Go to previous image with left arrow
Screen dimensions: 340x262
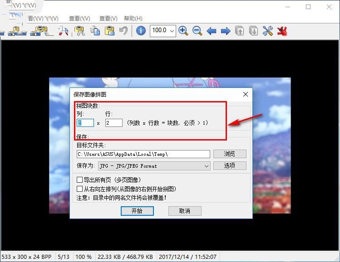(212, 31)
